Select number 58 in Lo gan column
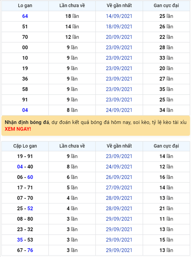Image resolution: width=191 pixels, height=257 pixels. click(25, 89)
